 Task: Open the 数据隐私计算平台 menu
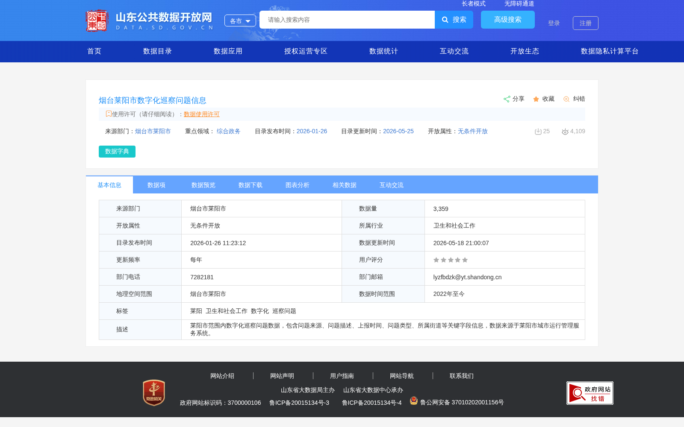point(610,51)
